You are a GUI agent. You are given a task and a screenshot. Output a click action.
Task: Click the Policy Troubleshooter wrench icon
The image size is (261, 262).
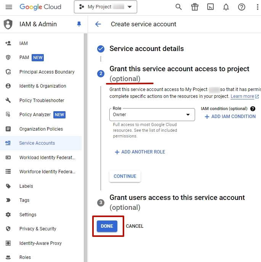pyautogui.click(x=8, y=101)
